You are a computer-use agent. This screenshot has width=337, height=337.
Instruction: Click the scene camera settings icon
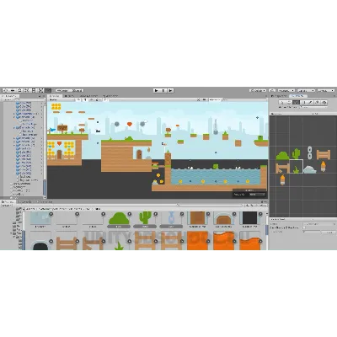pos(204,99)
